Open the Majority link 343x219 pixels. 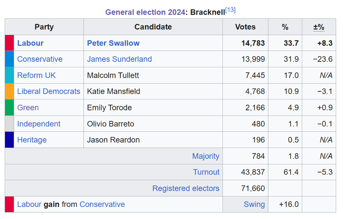click(x=206, y=156)
